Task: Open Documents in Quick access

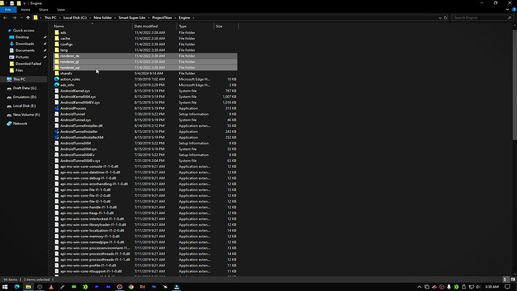Action: pyautogui.click(x=25, y=51)
